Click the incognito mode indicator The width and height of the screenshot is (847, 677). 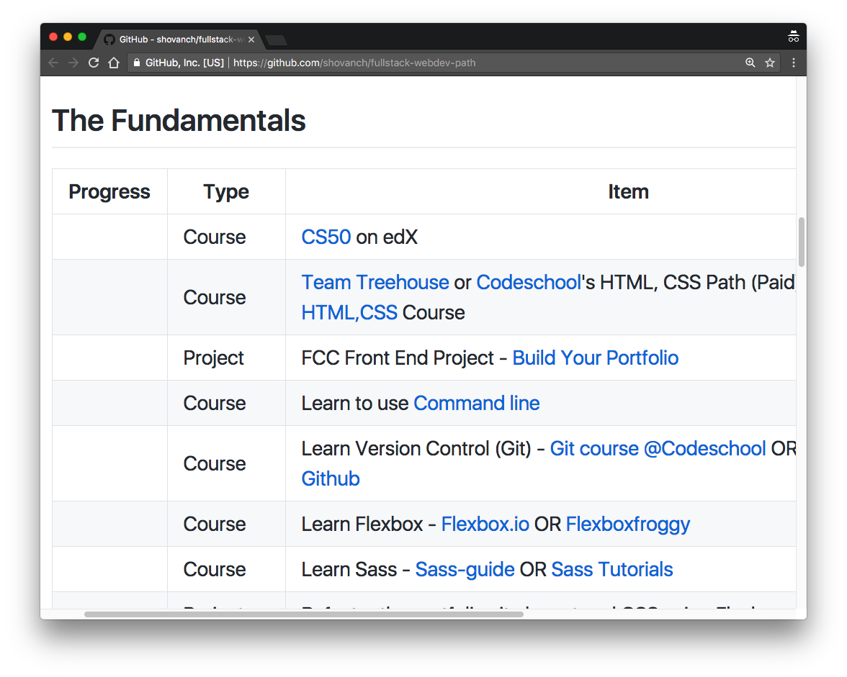point(794,37)
